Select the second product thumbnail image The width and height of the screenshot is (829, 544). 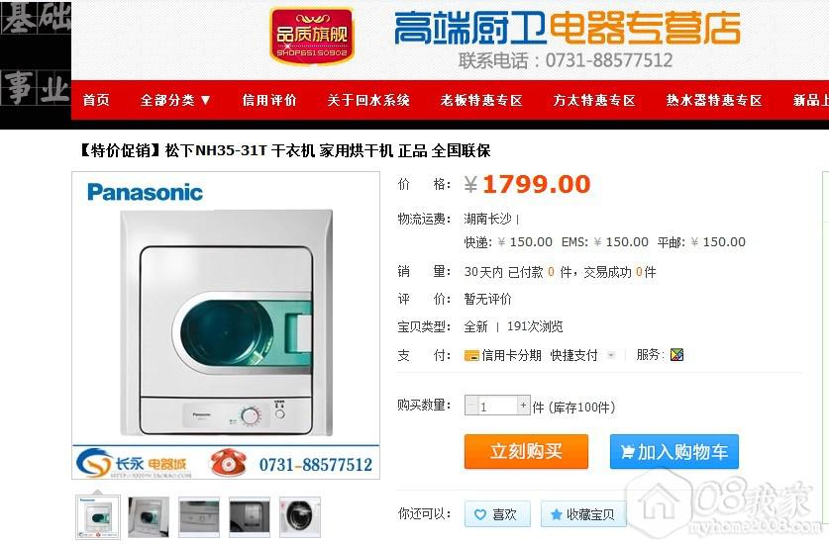pos(149,517)
